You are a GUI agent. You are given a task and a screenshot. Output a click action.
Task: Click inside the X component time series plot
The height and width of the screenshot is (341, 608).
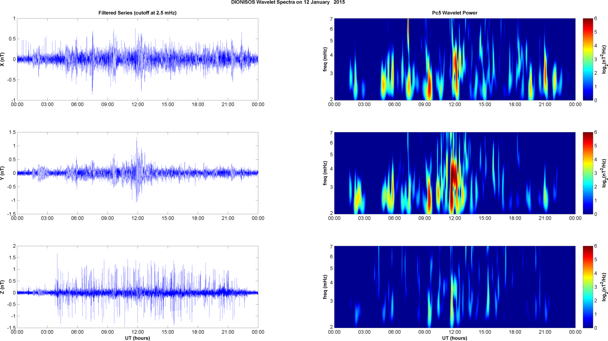(x=138, y=59)
